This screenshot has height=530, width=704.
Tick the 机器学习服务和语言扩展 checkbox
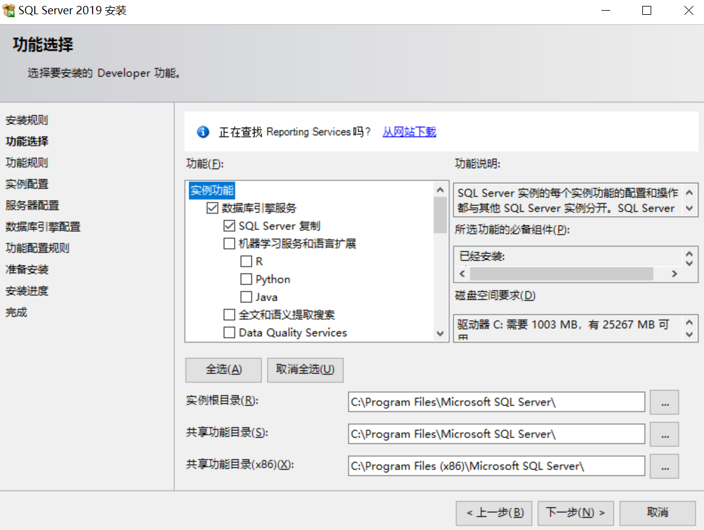229,244
